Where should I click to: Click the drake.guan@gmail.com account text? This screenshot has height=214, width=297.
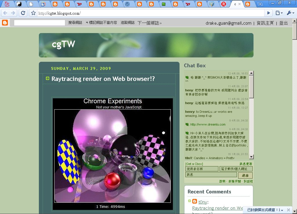click(x=229, y=23)
